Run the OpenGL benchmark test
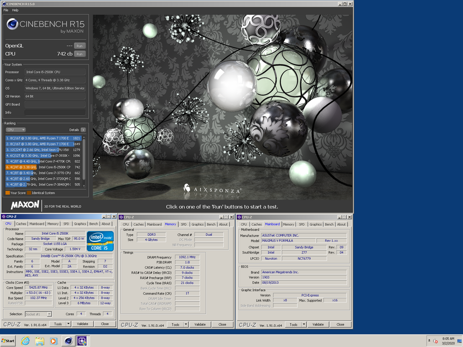The image size is (463, 347). (80, 46)
